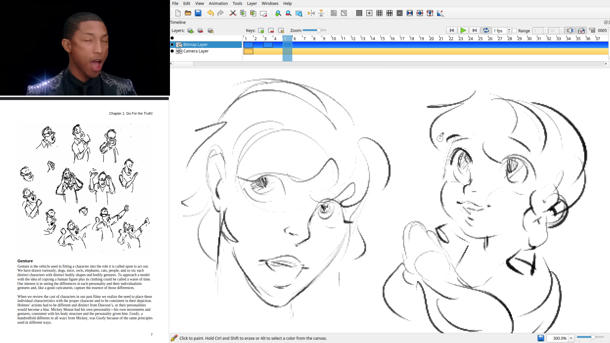Toggle visibility of the Bitmap Layer
Image resolution: width=610 pixels, height=343 pixels.
pos(172,45)
